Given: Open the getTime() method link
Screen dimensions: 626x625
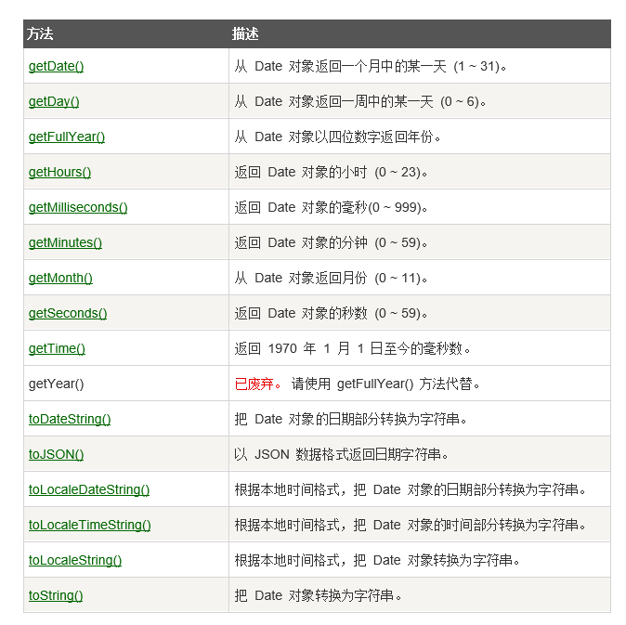Looking at the screenshot, I should click(x=57, y=348).
